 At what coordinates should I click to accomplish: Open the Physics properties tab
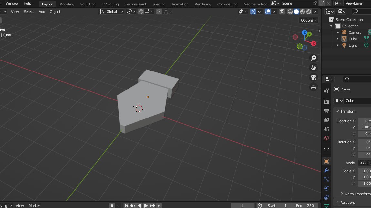click(326, 188)
